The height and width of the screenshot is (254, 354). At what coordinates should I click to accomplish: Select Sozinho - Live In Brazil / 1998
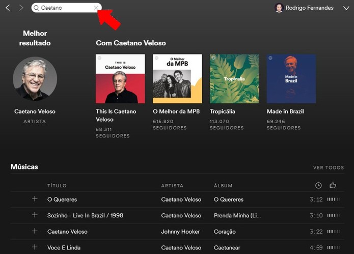[86, 215]
